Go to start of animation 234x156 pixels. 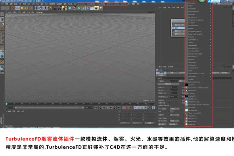[96, 107]
